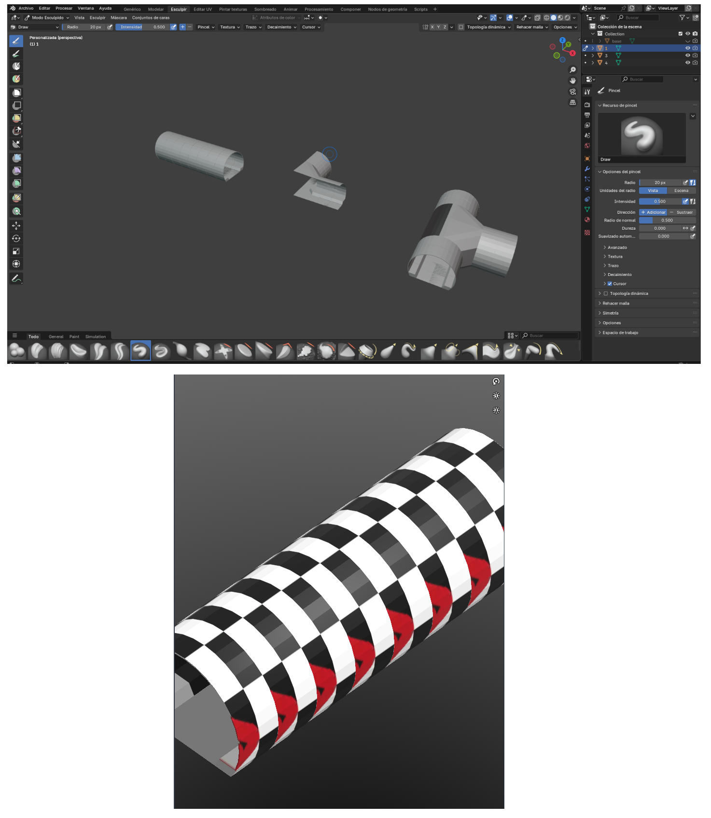Image resolution: width=711 pixels, height=818 pixels.
Task: Click the Radio de normal slider
Action: (667, 221)
